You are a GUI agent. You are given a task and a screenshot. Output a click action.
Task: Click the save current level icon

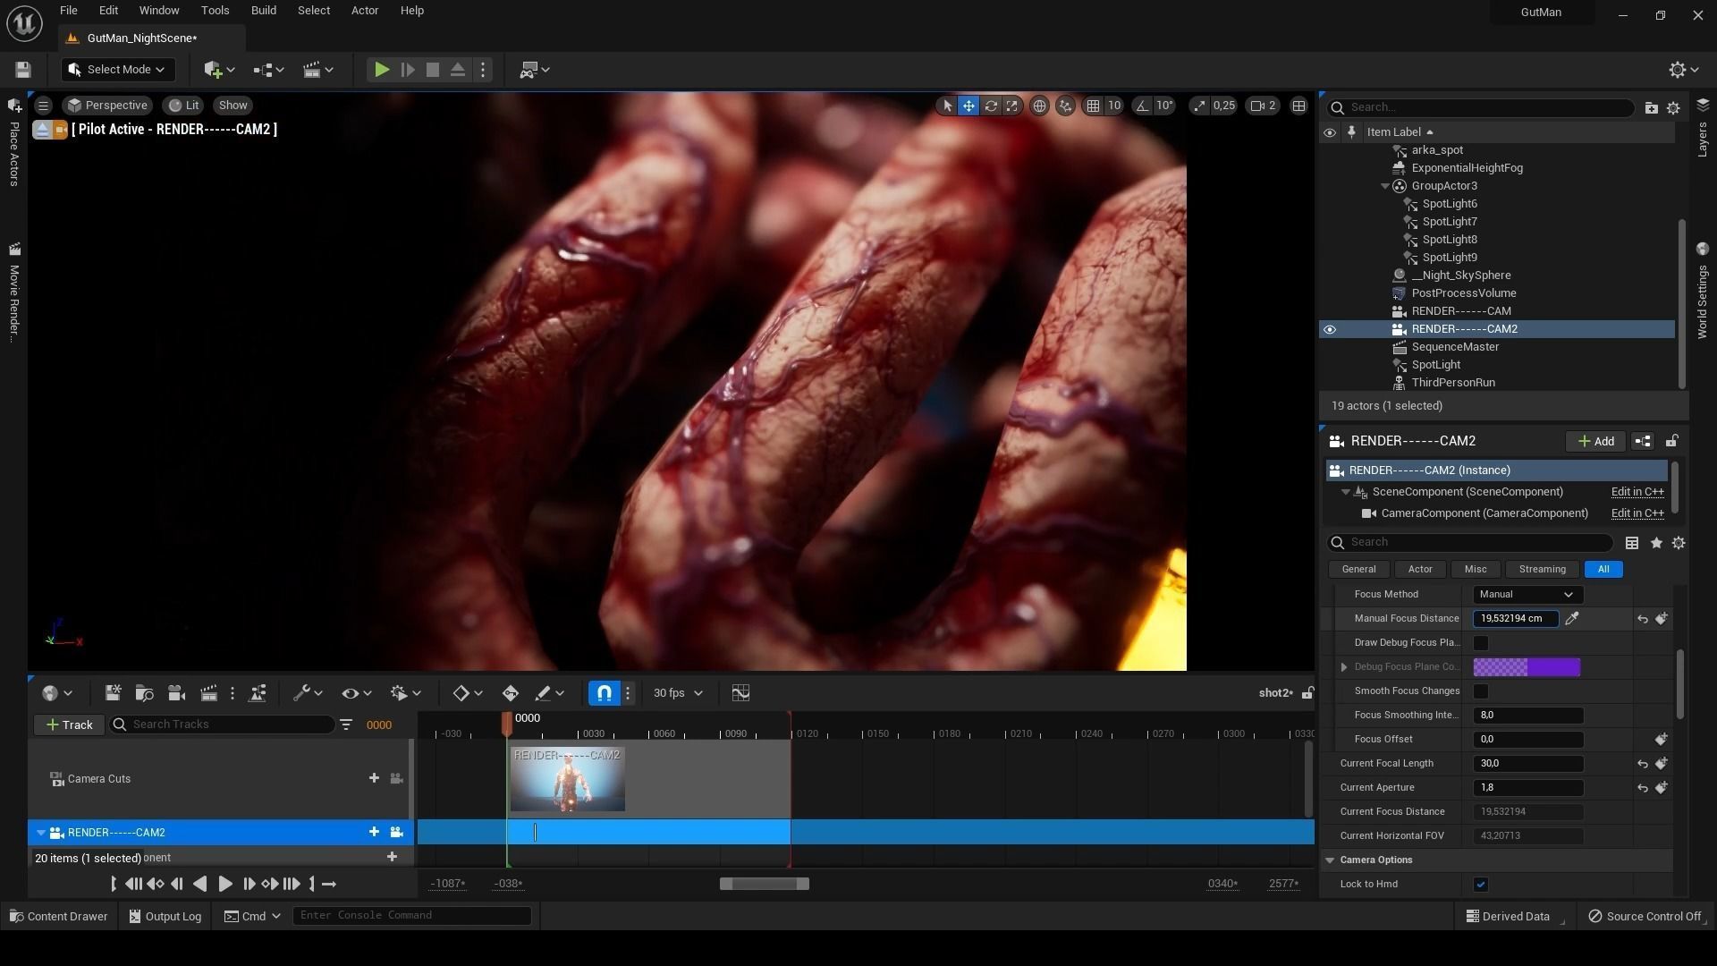point(23,70)
